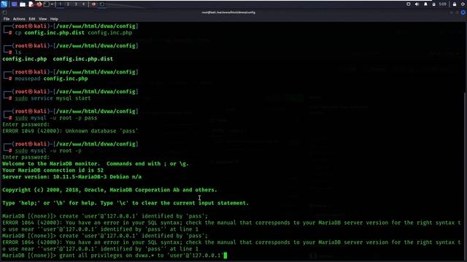Click the "Type 'help;' or '\h'" line
Viewport: 467px width, 262px height.
pos(126,203)
